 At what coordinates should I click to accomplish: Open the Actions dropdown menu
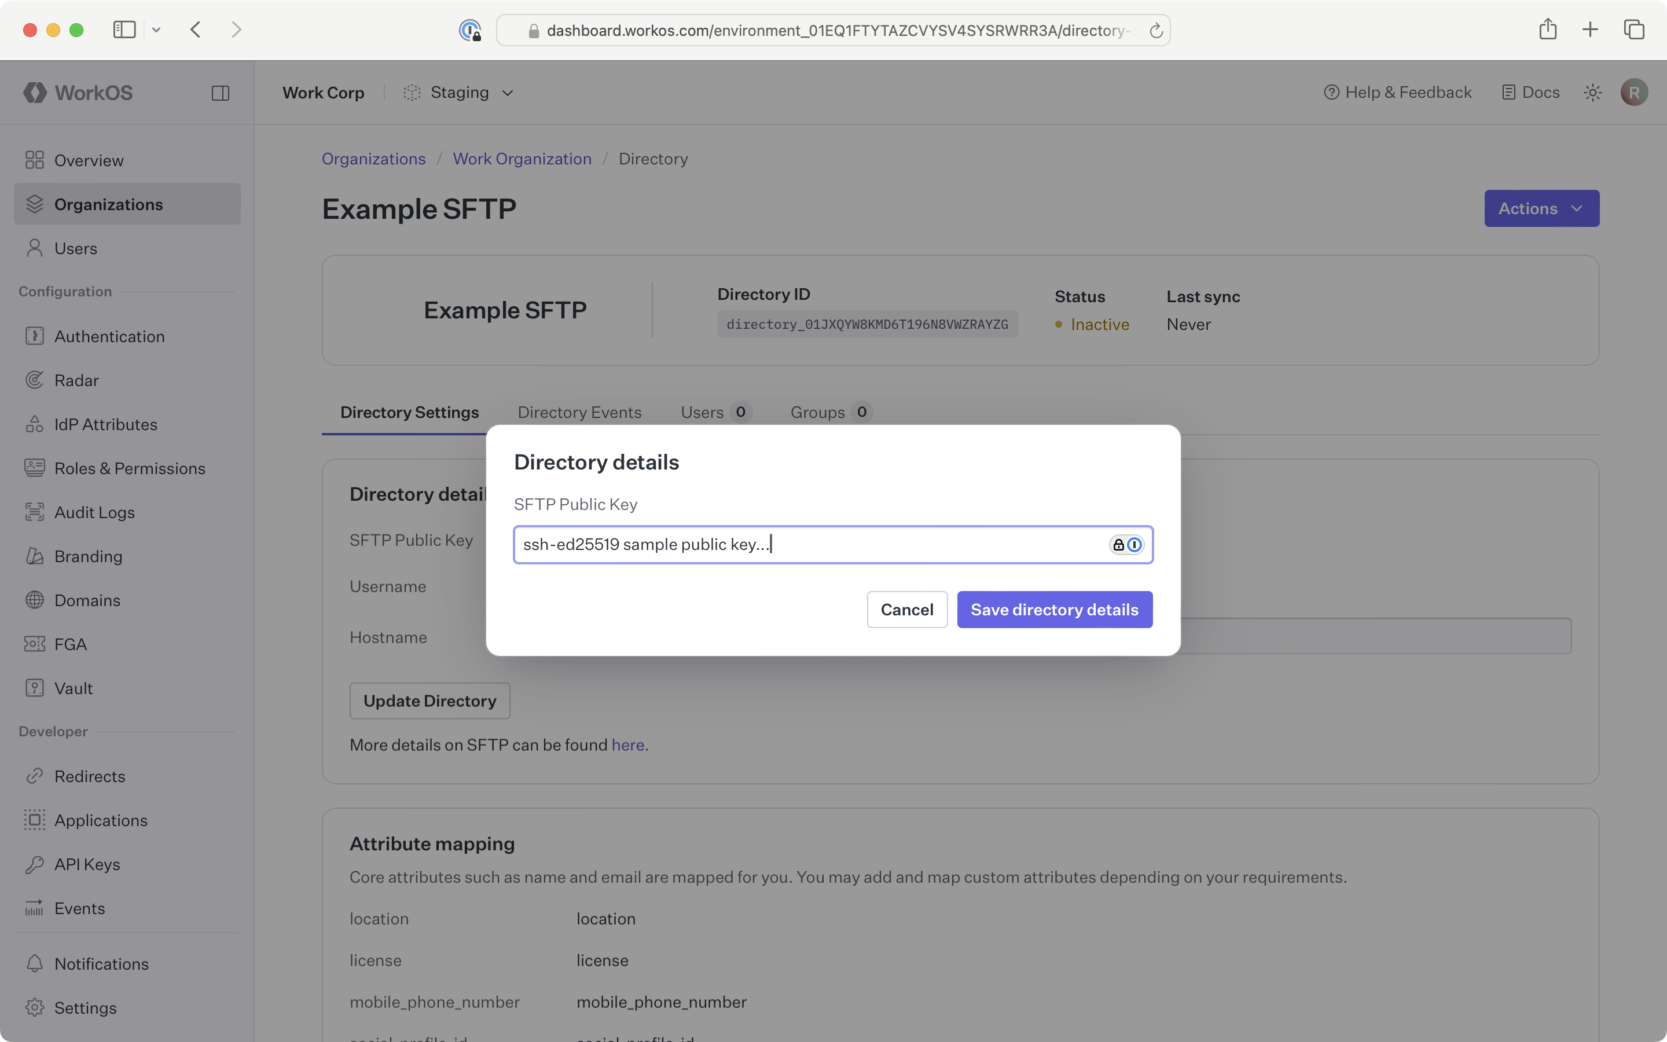[1541, 208]
